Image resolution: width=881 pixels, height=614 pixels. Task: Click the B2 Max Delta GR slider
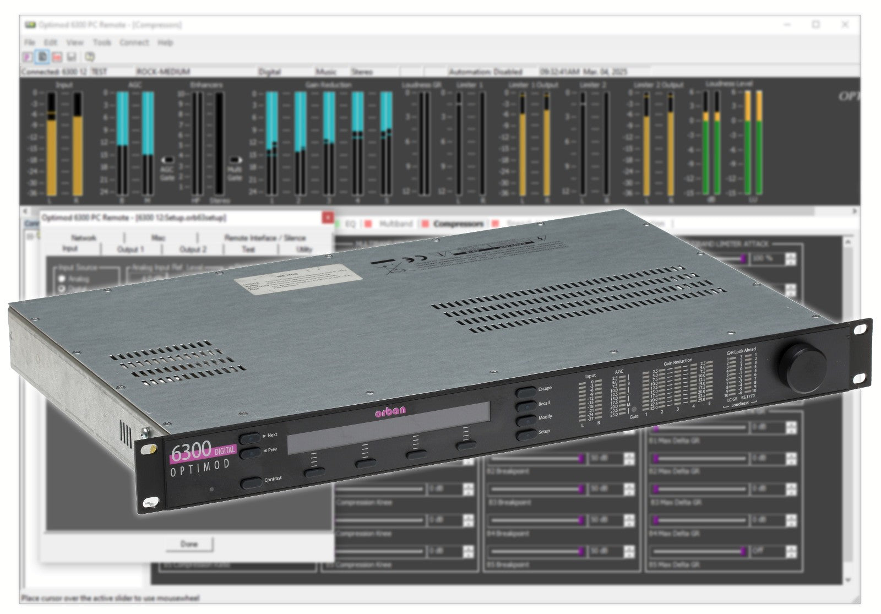click(700, 458)
